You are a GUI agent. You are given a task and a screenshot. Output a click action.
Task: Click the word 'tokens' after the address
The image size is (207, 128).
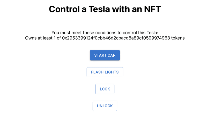178,38
